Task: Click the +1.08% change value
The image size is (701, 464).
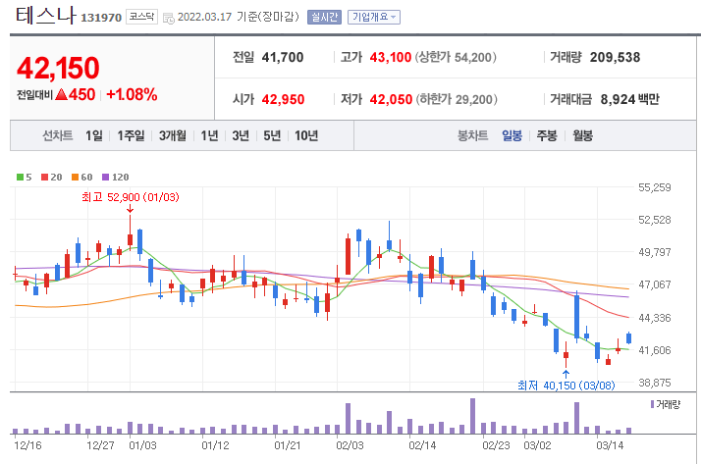Action: pos(132,95)
